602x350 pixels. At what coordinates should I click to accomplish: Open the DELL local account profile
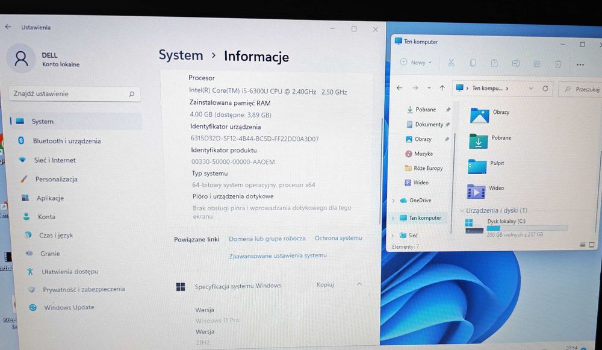(43, 59)
